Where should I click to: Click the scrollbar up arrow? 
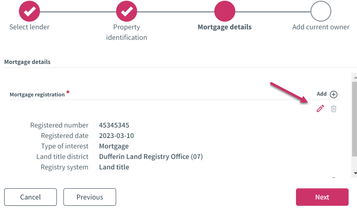(355, 78)
